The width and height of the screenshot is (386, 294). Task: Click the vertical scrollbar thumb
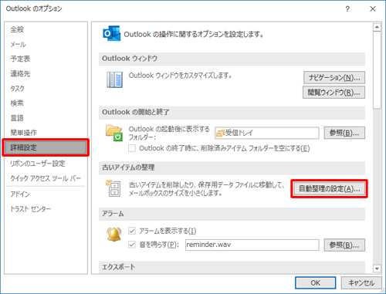click(x=377, y=70)
